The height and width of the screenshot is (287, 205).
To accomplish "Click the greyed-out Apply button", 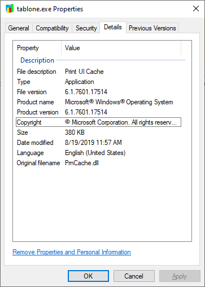I will (180, 276).
